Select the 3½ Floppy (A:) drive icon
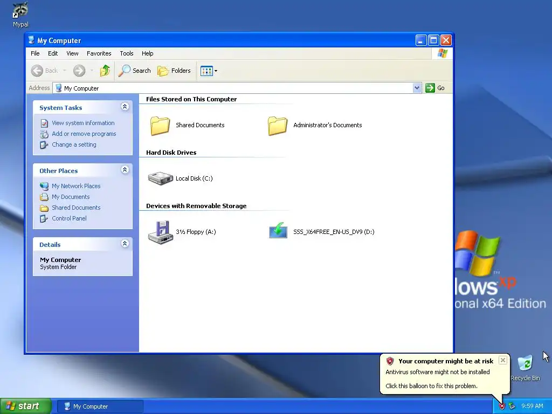 coord(160,232)
